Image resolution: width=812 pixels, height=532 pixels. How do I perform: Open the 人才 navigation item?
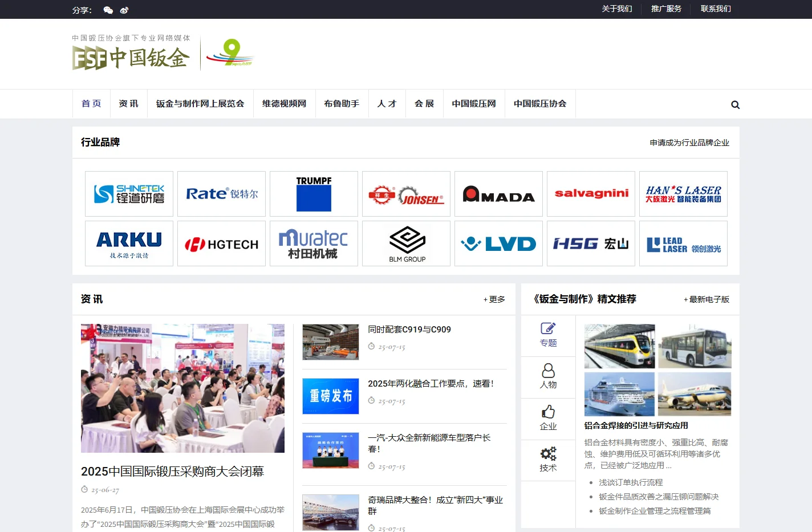[387, 104]
